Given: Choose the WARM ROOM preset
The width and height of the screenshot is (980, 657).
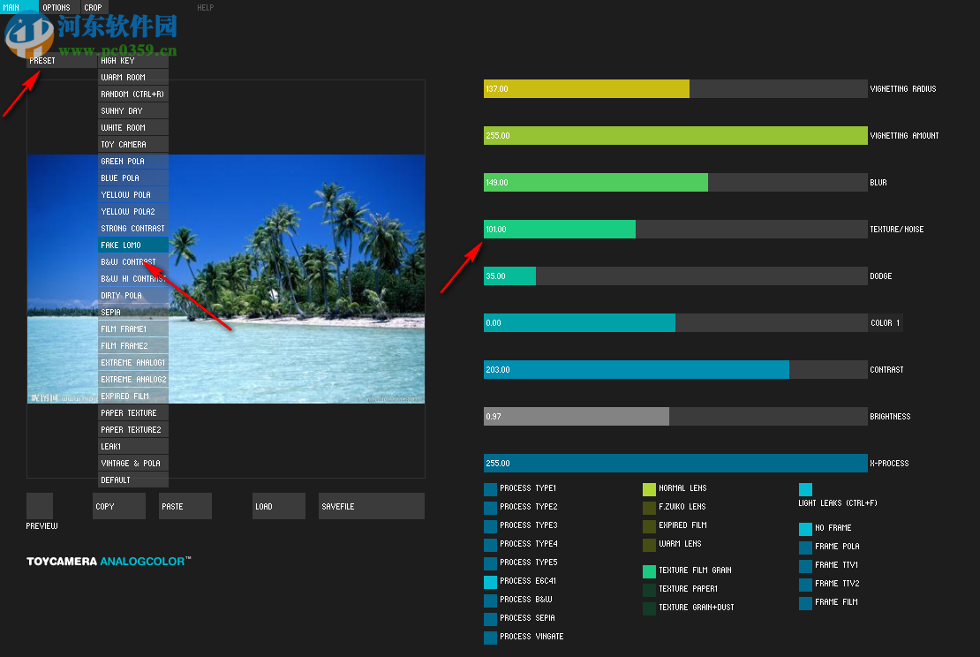Looking at the screenshot, I should [x=133, y=78].
